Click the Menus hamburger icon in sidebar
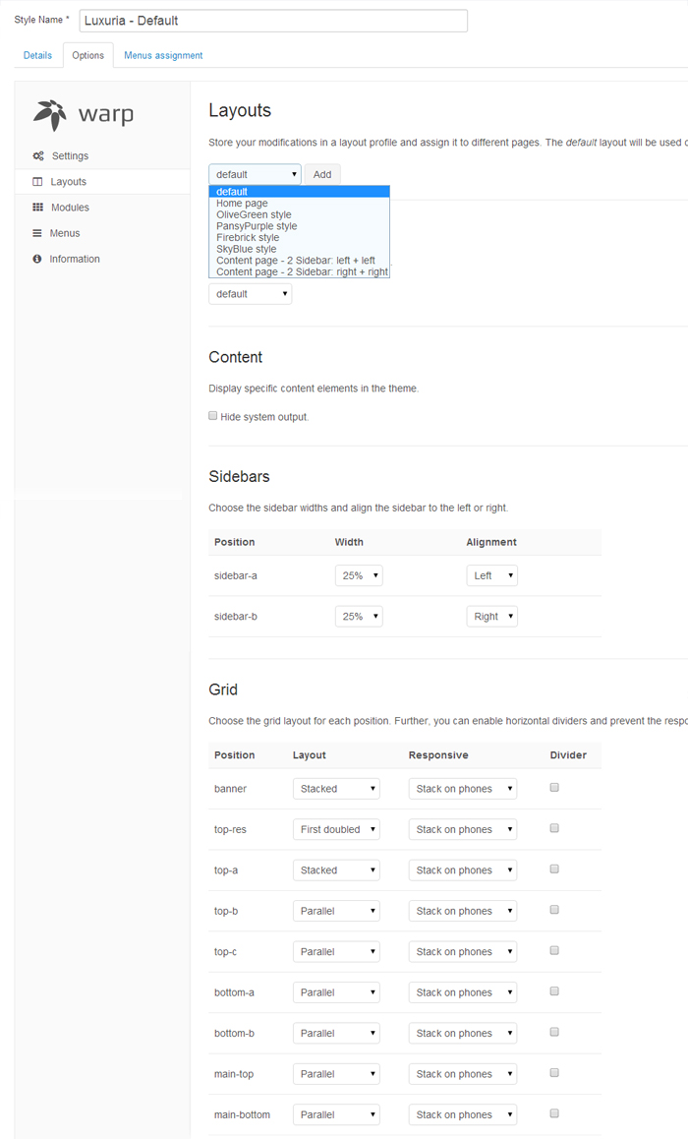The width and height of the screenshot is (688, 1139). click(x=37, y=233)
